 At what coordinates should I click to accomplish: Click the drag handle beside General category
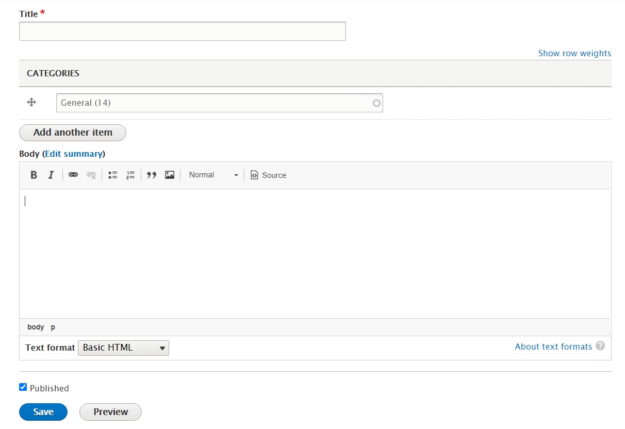(x=32, y=103)
